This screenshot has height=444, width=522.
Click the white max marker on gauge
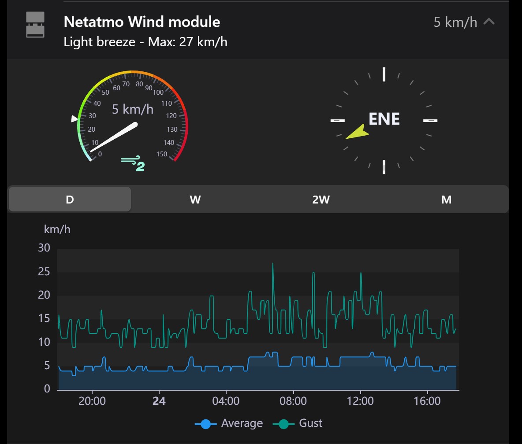click(75, 119)
